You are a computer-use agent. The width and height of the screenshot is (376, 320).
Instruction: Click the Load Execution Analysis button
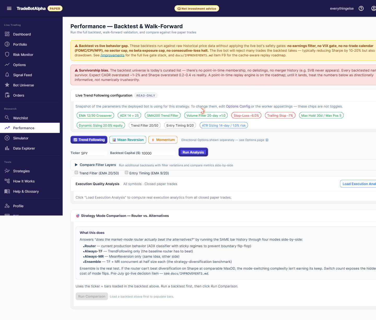tap(358, 184)
